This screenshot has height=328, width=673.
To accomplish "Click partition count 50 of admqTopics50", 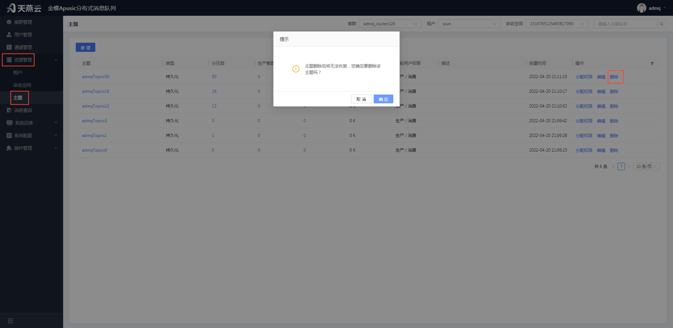I will [x=214, y=77].
